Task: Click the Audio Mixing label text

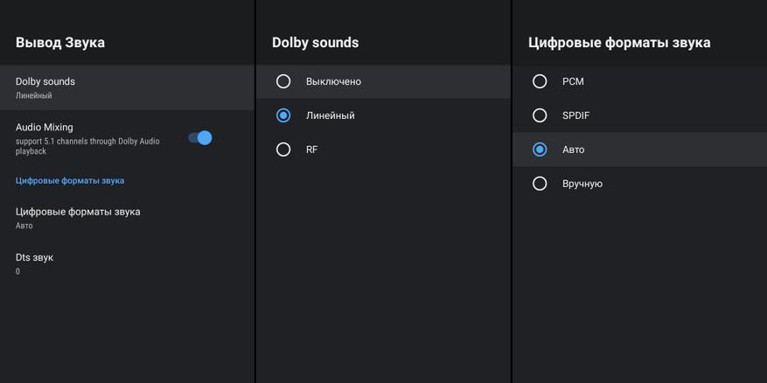Action: (x=45, y=128)
